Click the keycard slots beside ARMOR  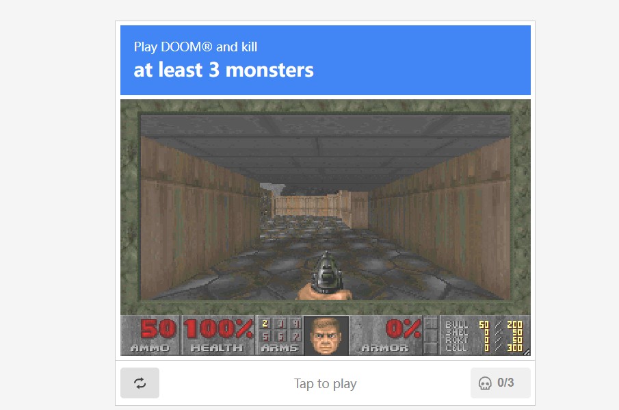[431, 335]
